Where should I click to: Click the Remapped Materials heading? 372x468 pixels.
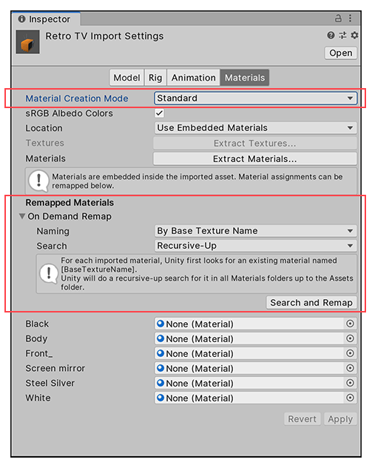point(70,203)
